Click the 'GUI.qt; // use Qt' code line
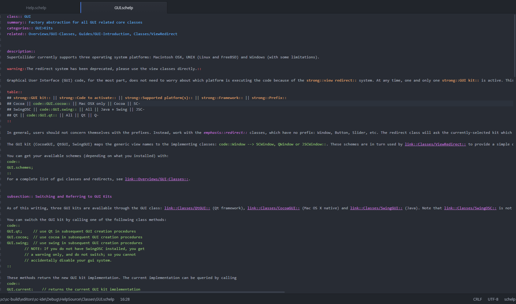516x304 pixels. 71,231
